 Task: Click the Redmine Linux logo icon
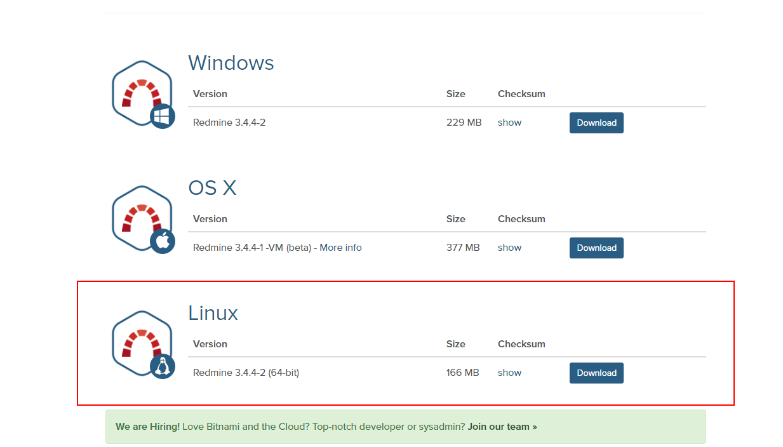click(143, 344)
